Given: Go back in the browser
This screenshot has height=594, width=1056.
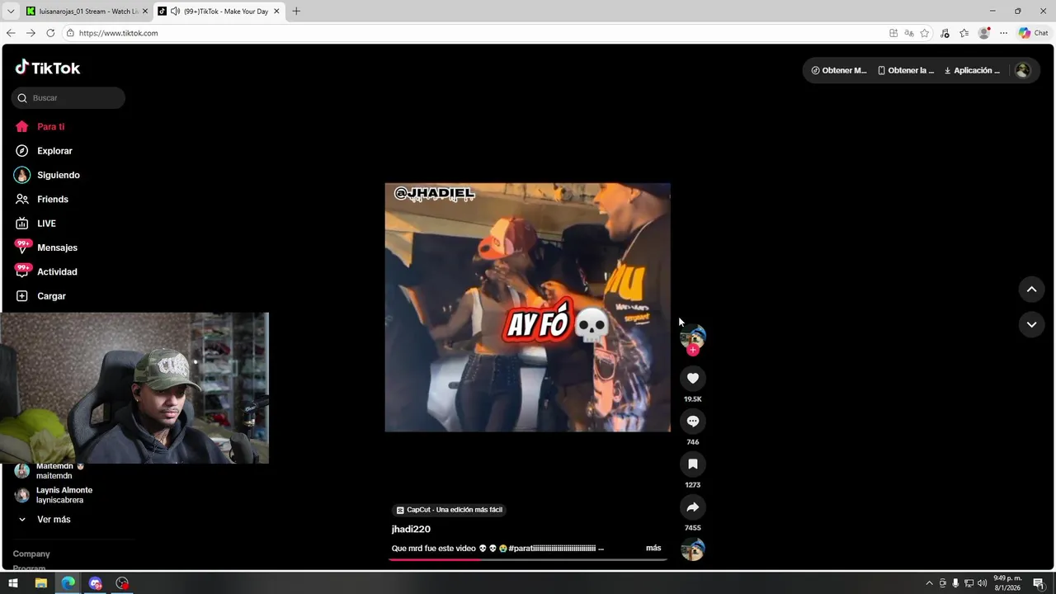Looking at the screenshot, I should point(11,33).
